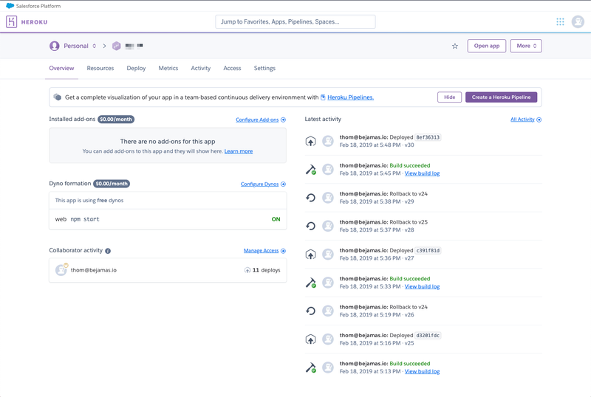The height and width of the screenshot is (397, 591).
Task: Click the Heroku logo icon
Action: (x=11, y=22)
